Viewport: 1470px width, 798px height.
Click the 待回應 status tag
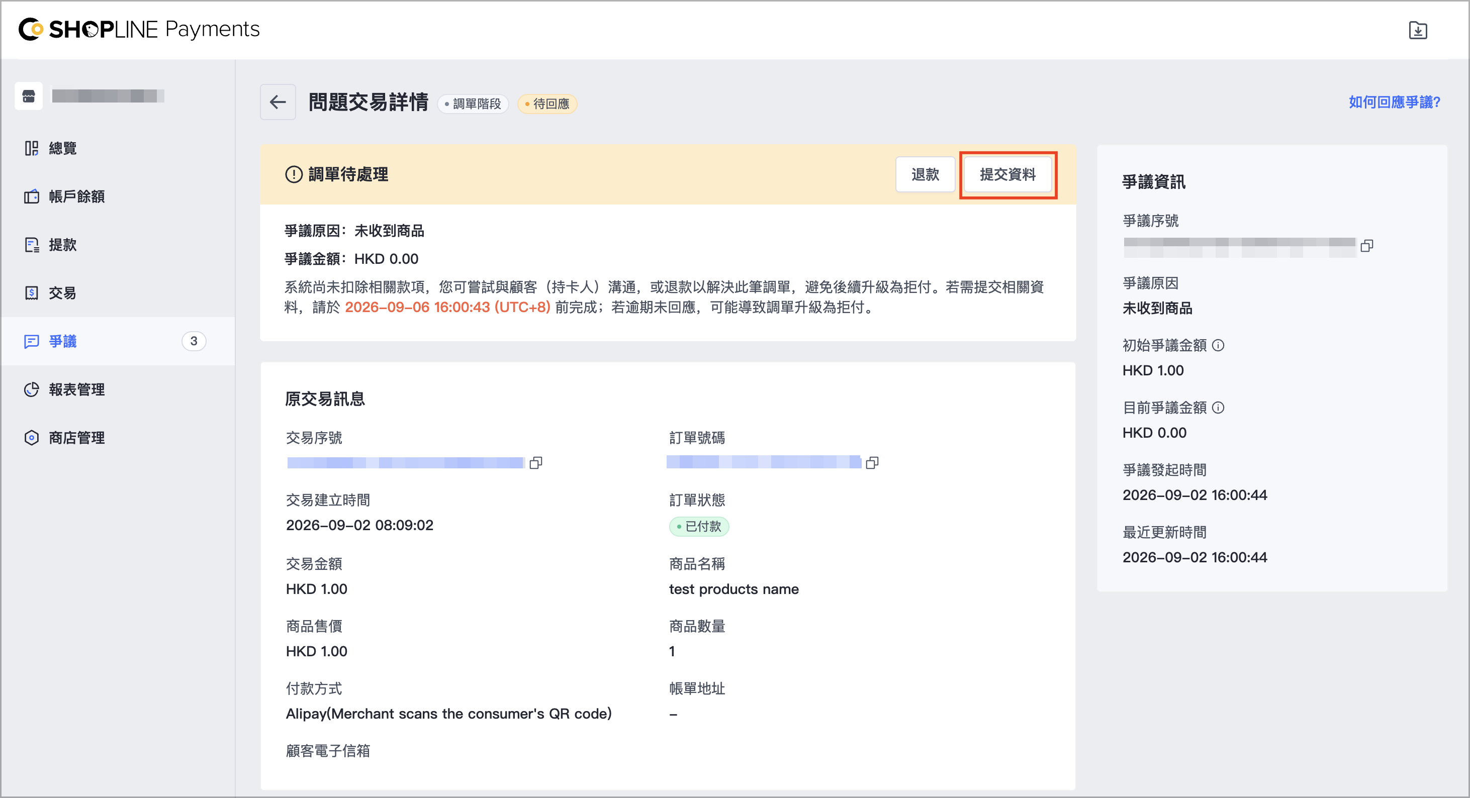click(x=547, y=104)
